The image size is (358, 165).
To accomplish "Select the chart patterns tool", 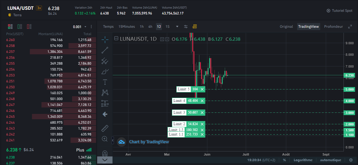I will coord(105,93).
